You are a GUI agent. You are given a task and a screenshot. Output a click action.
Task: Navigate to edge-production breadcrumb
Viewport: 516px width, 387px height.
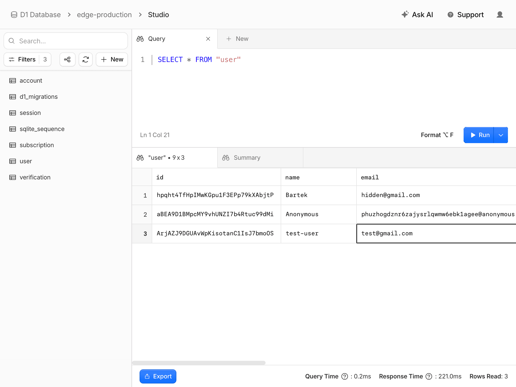coord(104,15)
